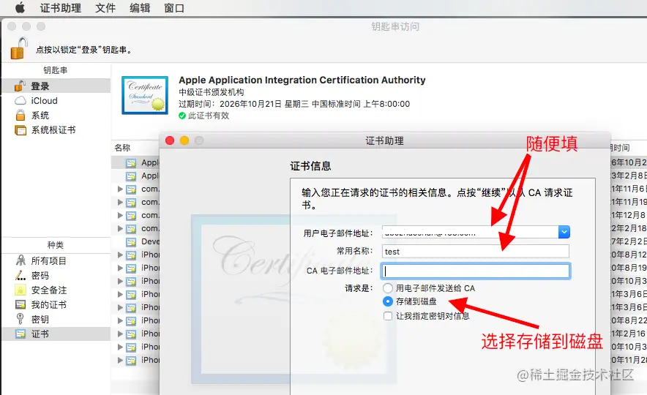Open the 窗口 menu
Image resolution: width=647 pixels, height=395 pixels.
pyautogui.click(x=174, y=8)
